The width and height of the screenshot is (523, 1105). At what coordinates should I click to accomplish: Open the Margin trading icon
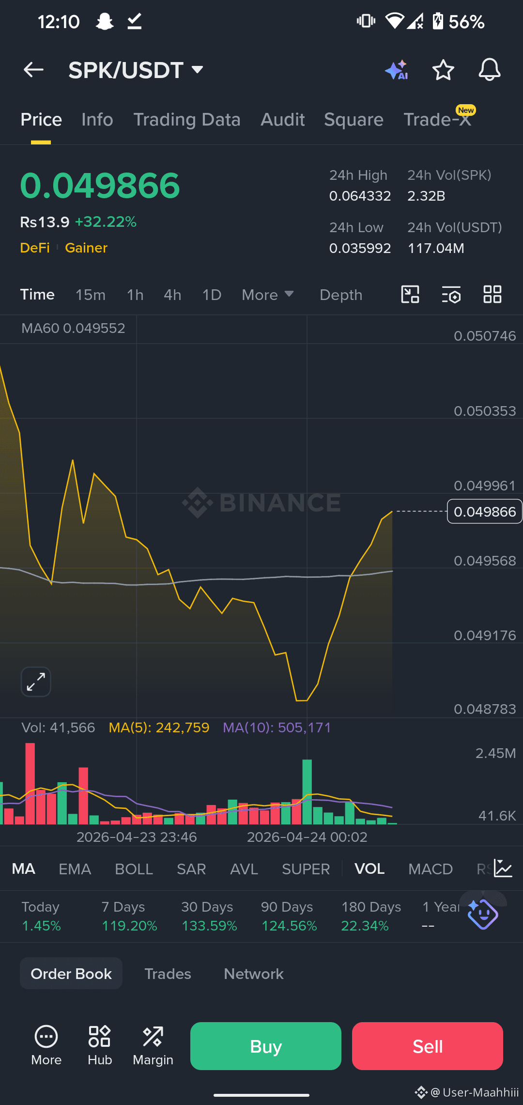click(x=153, y=1045)
